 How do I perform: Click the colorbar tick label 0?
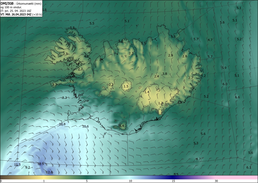point(1,181)
